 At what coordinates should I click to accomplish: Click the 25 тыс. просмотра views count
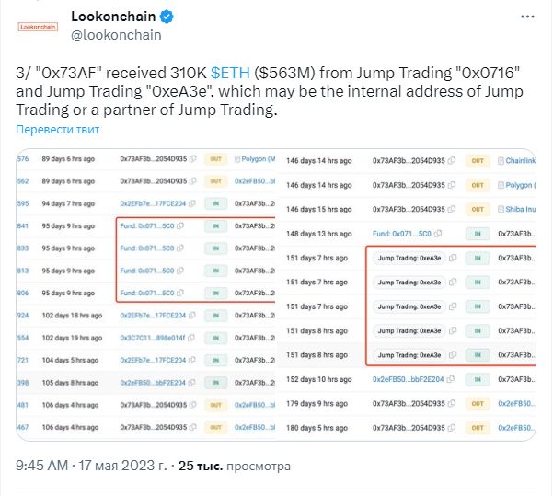(235, 466)
